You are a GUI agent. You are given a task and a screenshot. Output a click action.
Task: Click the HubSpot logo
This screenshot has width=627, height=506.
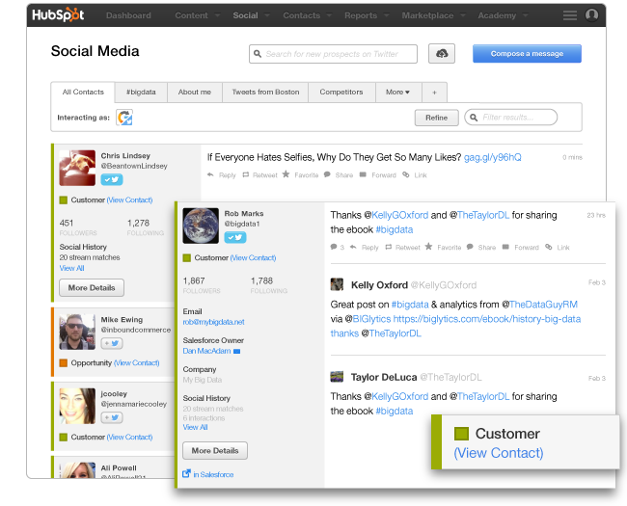[58, 14]
